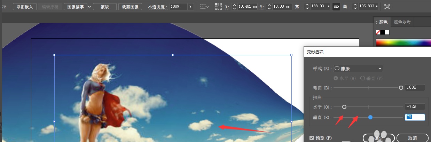Click the 弯曲 slider handle
The width and height of the screenshot is (431, 142).
click(401, 88)
